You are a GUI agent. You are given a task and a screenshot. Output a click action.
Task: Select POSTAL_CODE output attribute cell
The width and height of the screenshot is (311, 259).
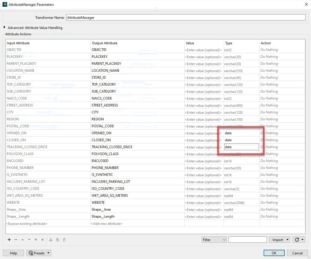[x=138, y=126]
